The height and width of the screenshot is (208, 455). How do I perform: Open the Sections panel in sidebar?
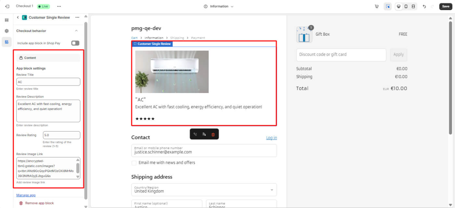[6, 20]
